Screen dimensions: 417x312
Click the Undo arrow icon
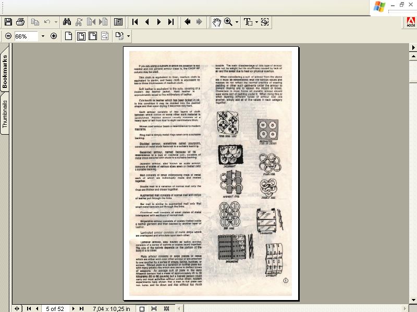pos(47,22)
